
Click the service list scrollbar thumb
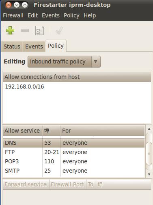point(149,154)
